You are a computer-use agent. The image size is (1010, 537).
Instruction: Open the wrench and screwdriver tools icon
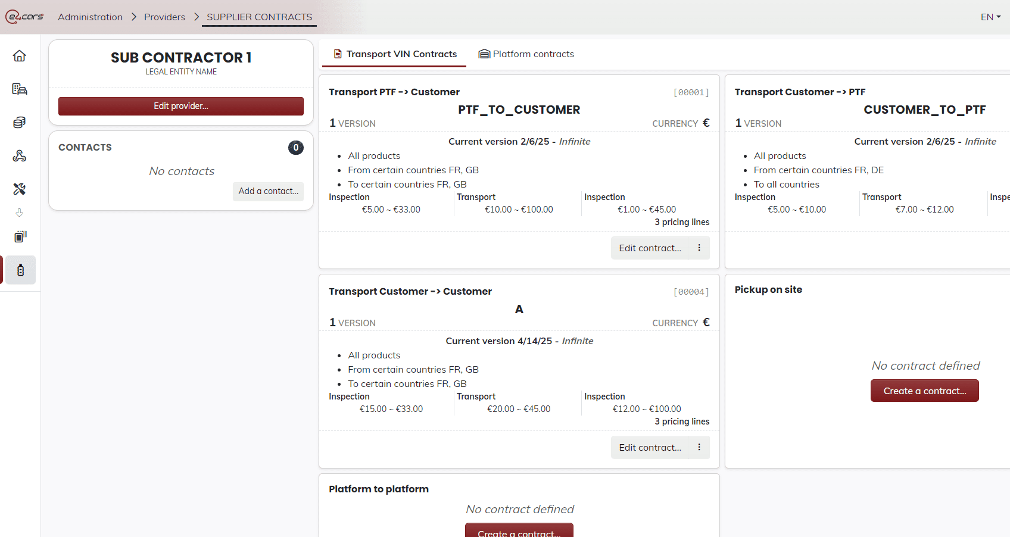click(x=20, y=189)
